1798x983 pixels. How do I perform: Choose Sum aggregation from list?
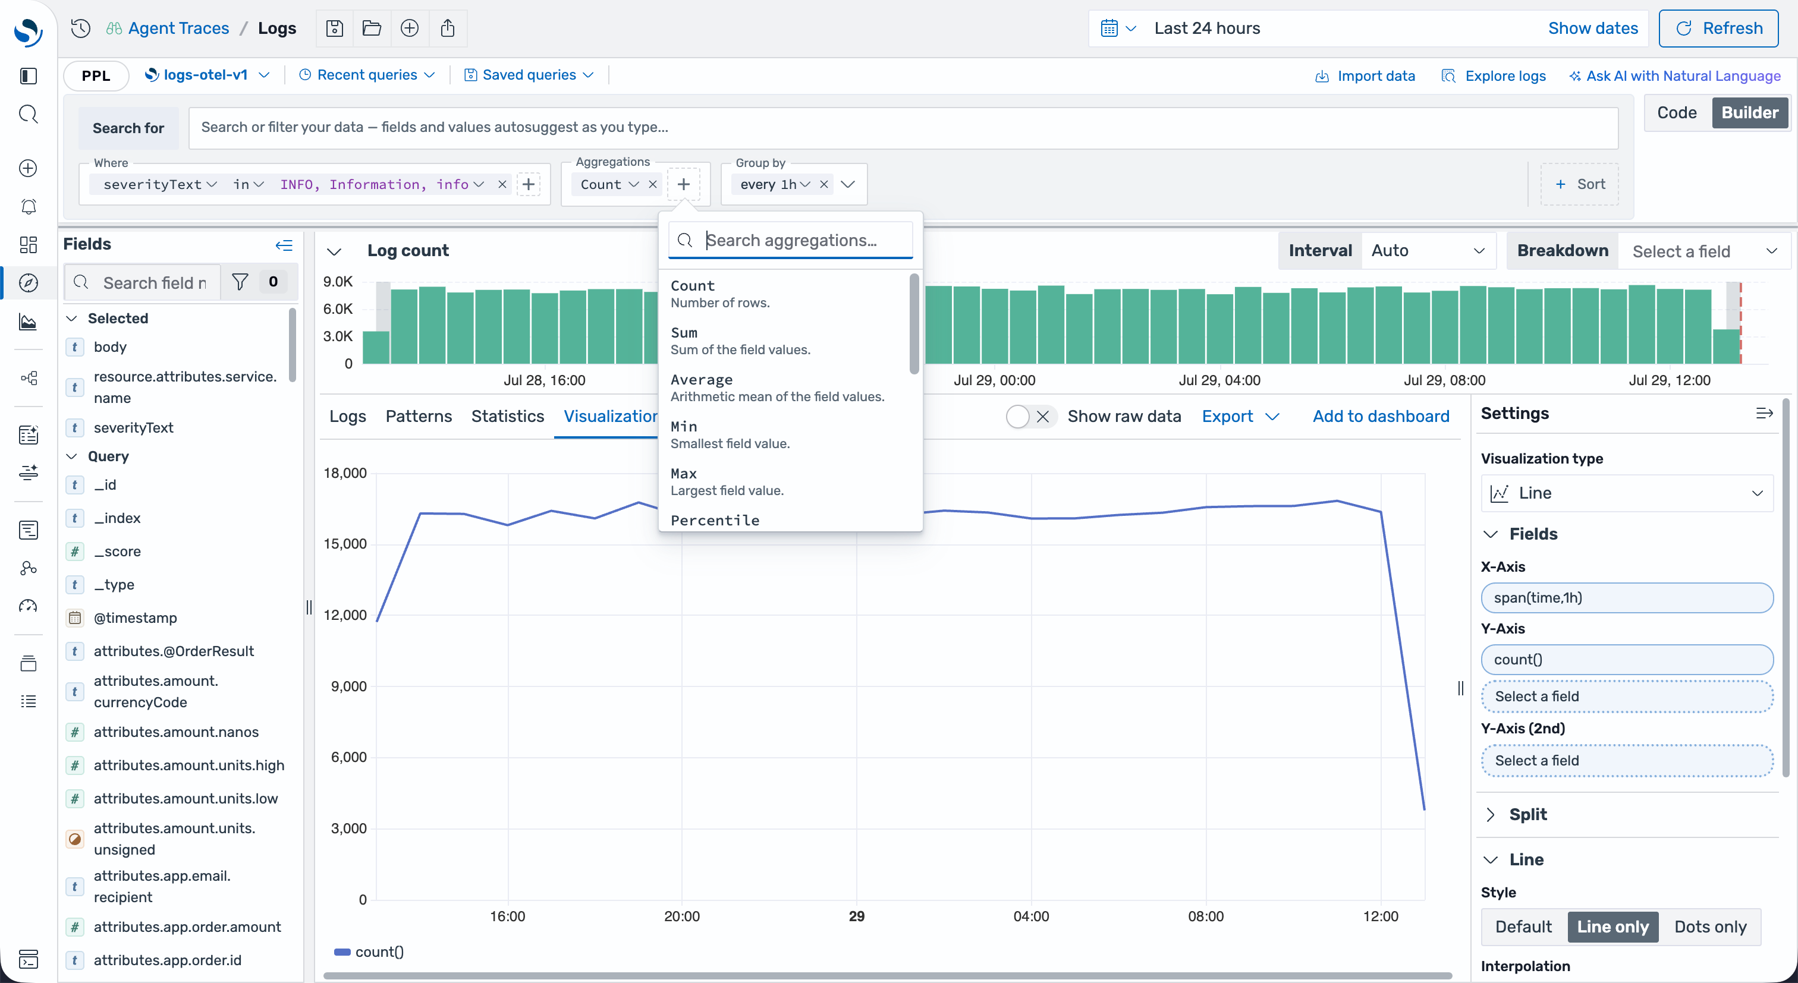[786, 341]
